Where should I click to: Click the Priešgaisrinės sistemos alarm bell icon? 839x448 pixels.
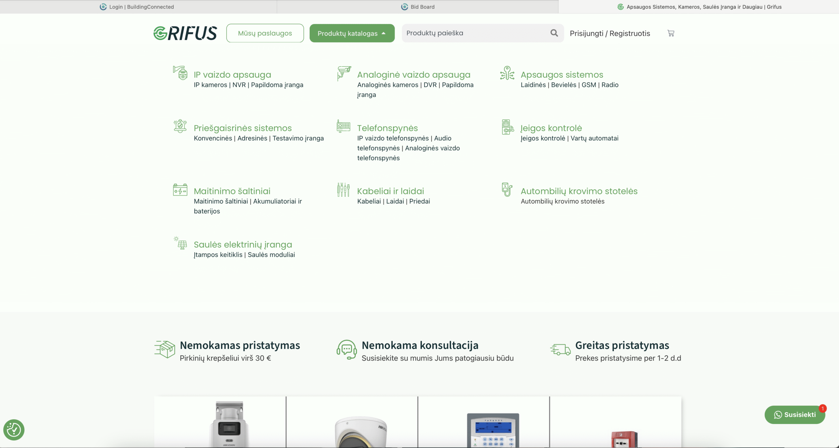click(180, 126)
